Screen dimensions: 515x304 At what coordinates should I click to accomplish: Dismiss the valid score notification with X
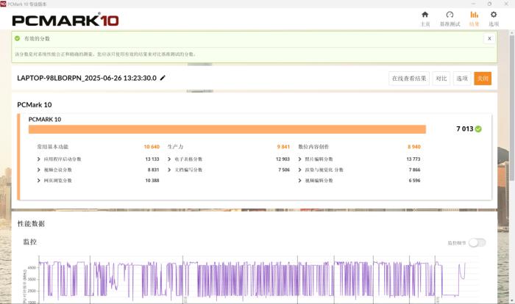coord(489,39)
